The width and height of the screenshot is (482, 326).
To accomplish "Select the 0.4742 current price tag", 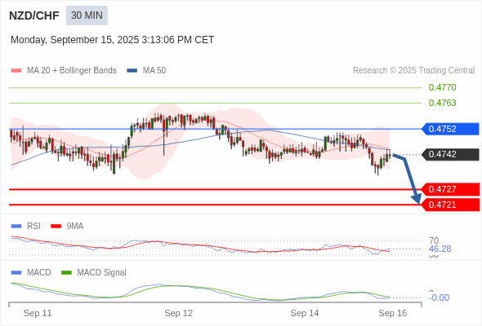I will coord(449,154).
